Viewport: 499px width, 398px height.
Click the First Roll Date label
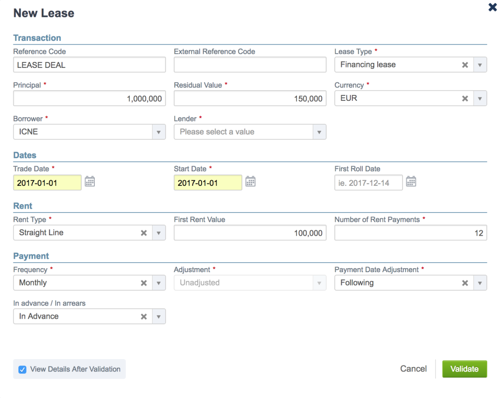357,169
